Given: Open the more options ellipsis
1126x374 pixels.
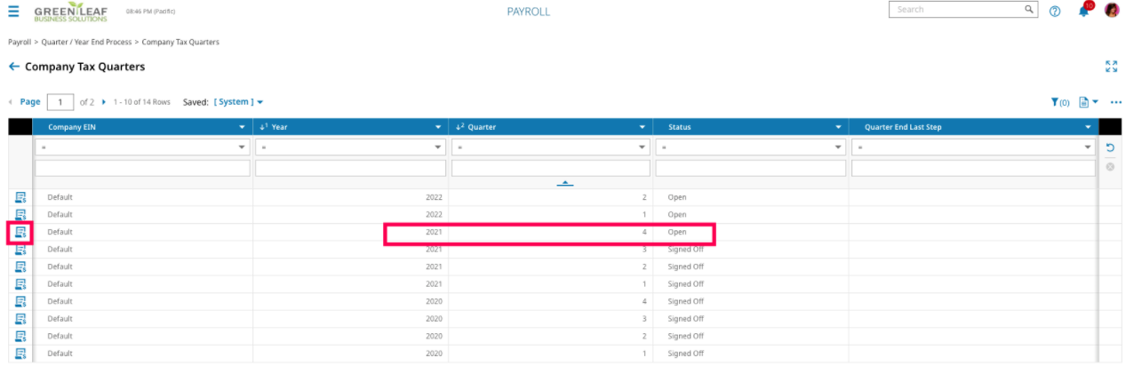Looking at the screenshot, I should tap(1115, 102).
